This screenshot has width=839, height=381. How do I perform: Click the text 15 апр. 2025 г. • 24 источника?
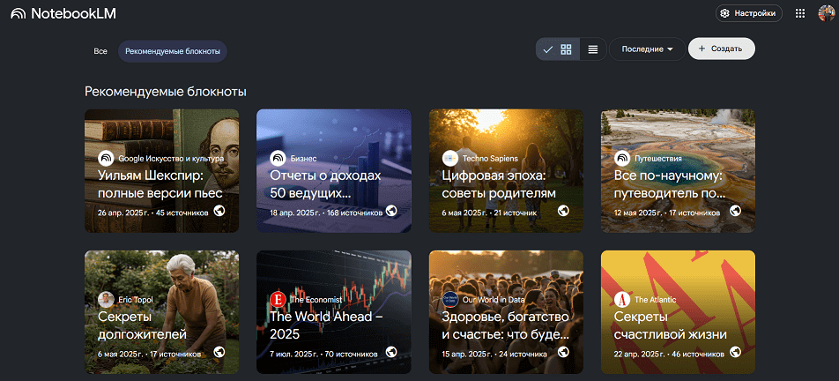point(494,354)
